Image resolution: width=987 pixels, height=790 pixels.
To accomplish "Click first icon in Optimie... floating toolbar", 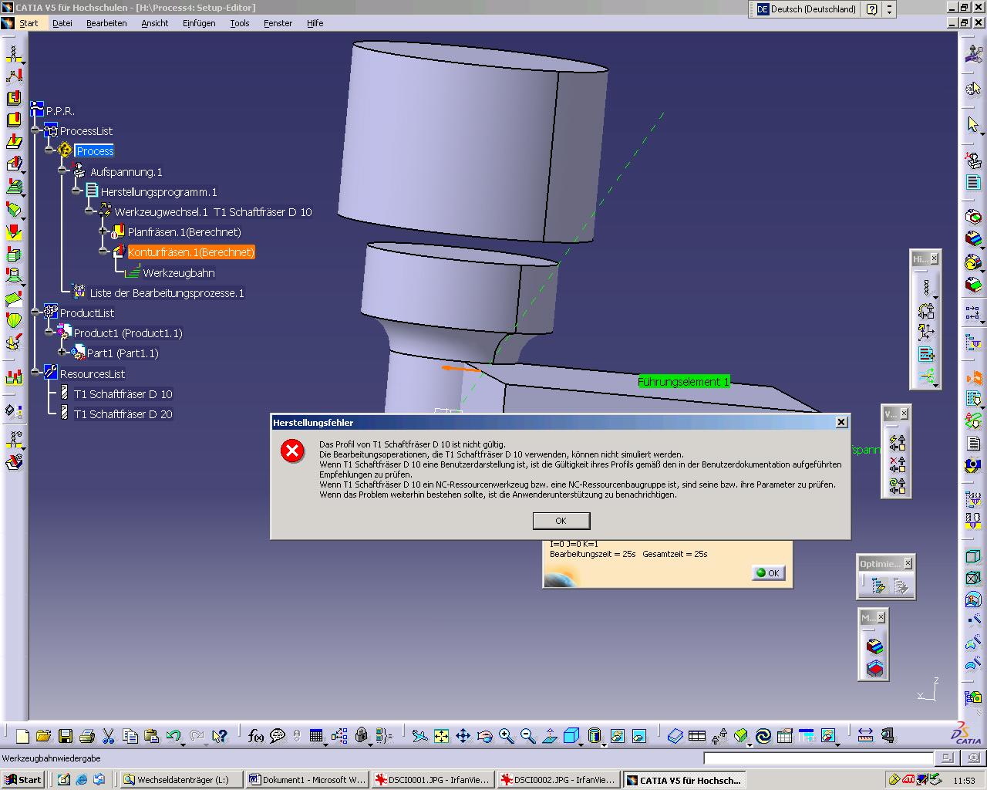I will (x=878, y=587).
